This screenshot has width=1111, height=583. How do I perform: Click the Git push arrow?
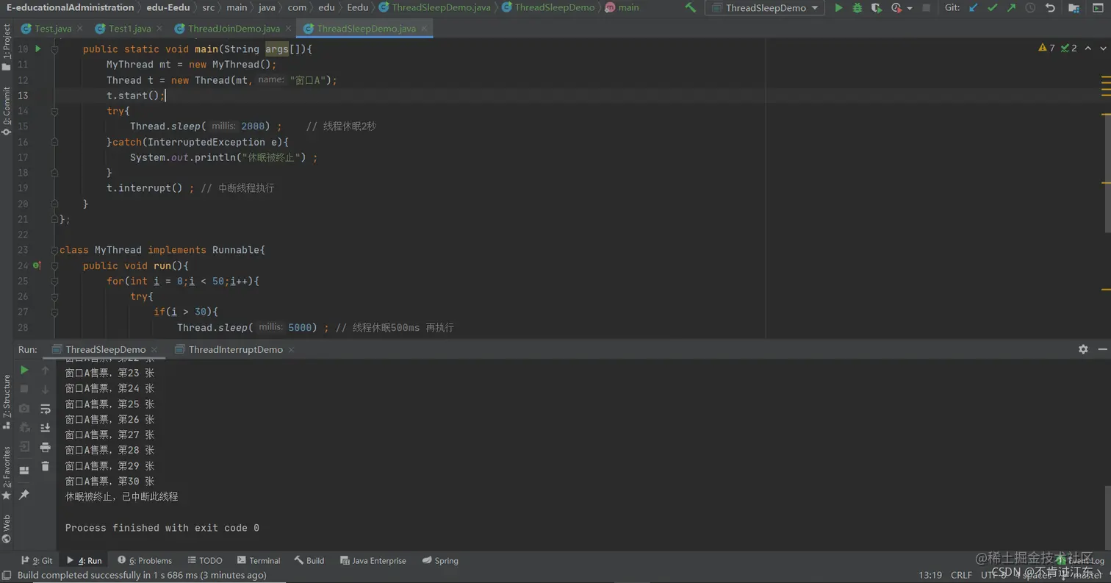click(1012, 8)
